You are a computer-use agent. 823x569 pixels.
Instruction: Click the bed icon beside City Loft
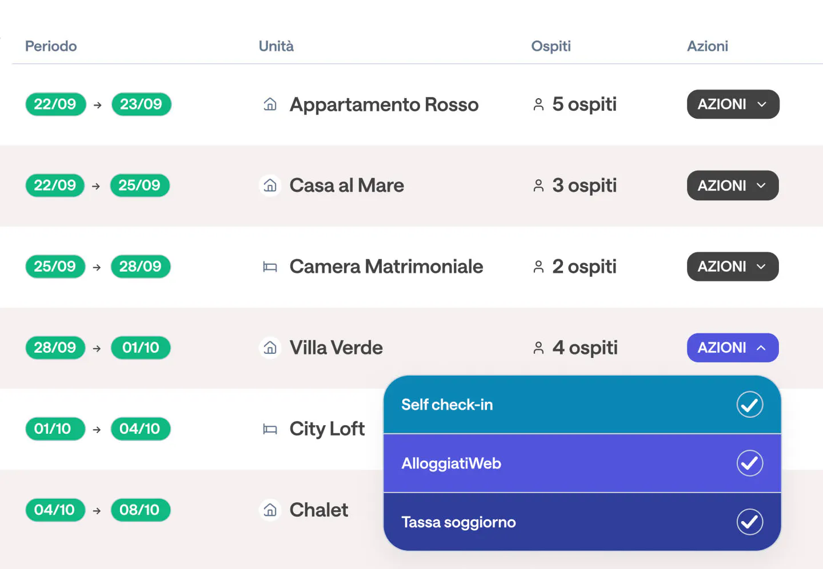(270, 429)
